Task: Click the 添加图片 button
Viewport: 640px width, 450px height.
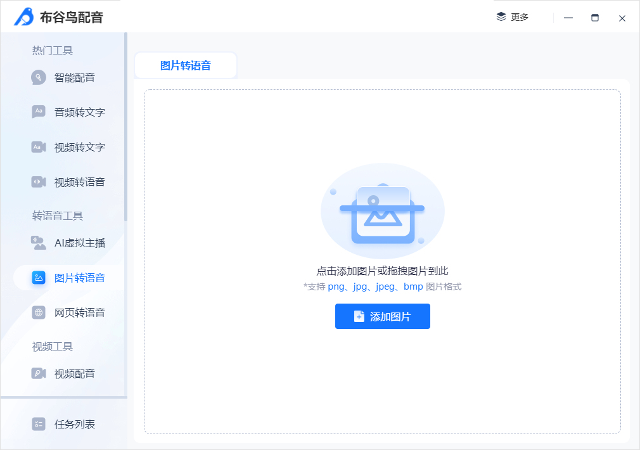Action: [x=382, y=316]
